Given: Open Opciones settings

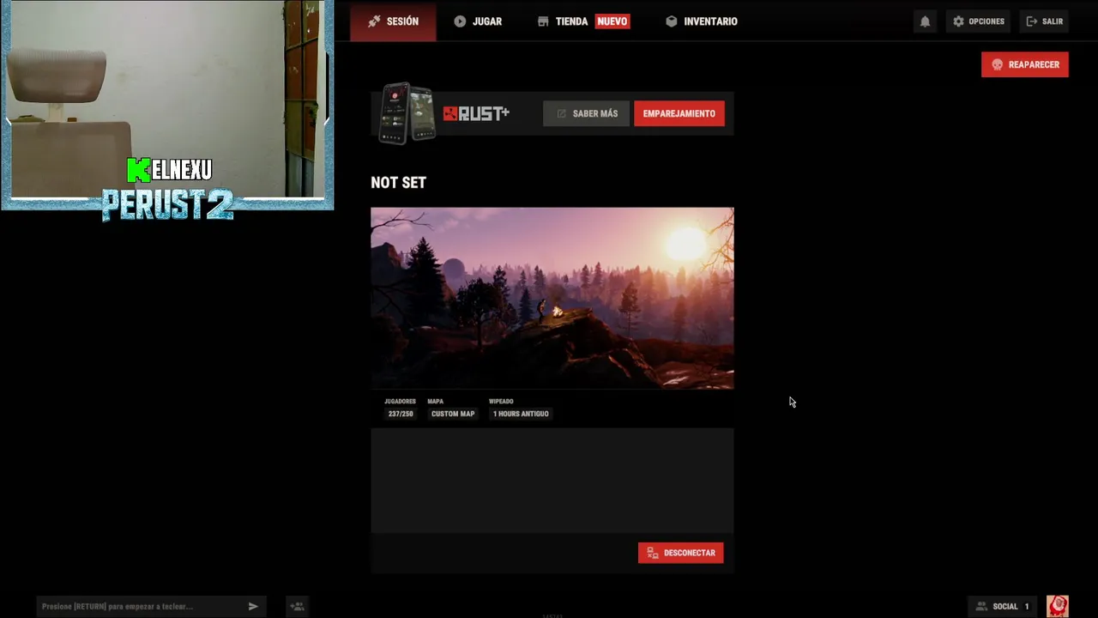Looking at the screenshot, I should point(978,21).
